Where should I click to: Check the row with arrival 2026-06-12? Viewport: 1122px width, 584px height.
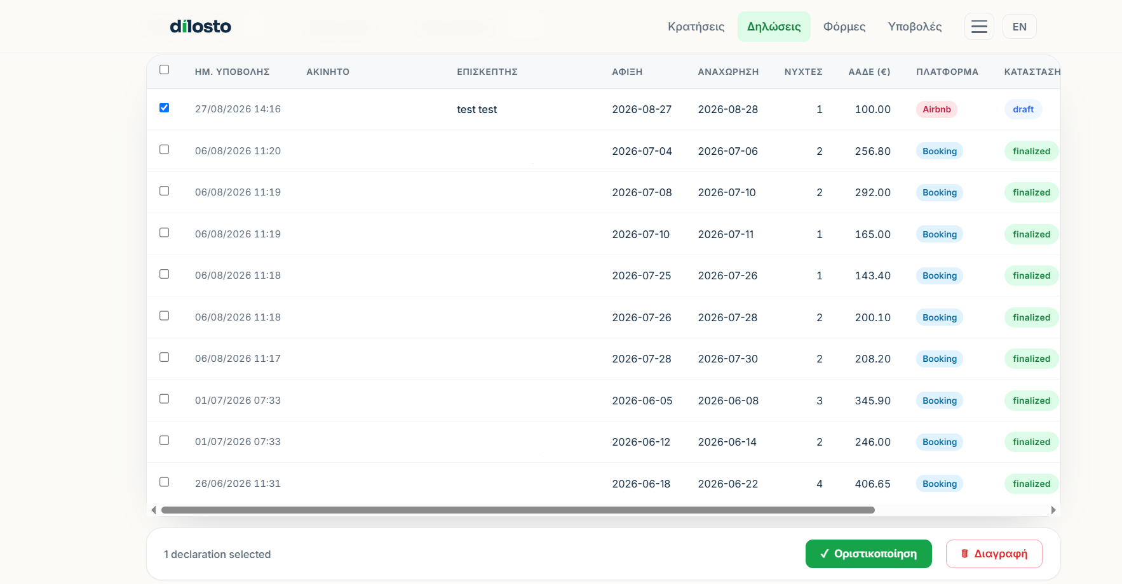click(164, 440)
